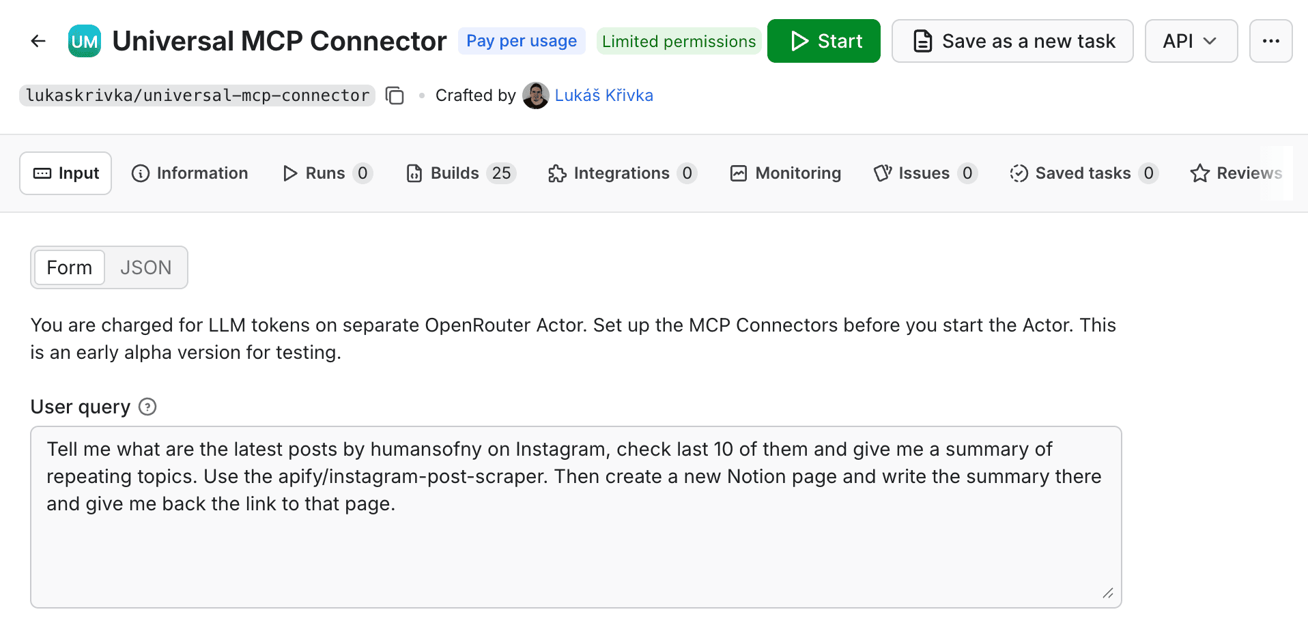Viewport: 1308px width, 629px height.
Task: Click the UM actor logo icon
Action: pyautogui.click(x=85, y=41)
